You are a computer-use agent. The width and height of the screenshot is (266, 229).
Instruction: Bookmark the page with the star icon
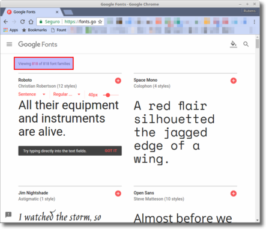100,22
